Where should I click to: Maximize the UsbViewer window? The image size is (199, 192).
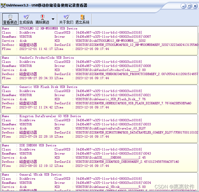(189, 6)
